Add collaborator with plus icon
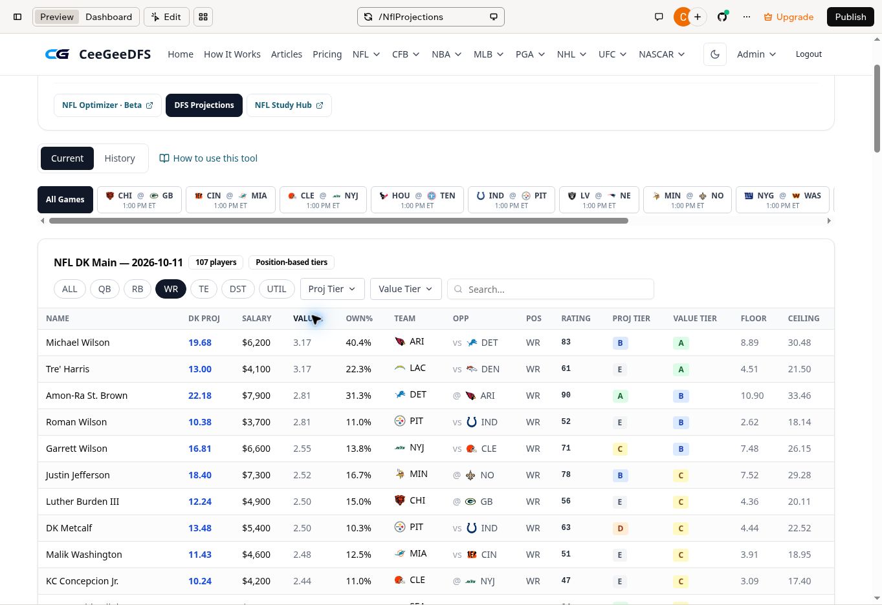The height and width of the screenshot is (605, 882). point(698,17)
